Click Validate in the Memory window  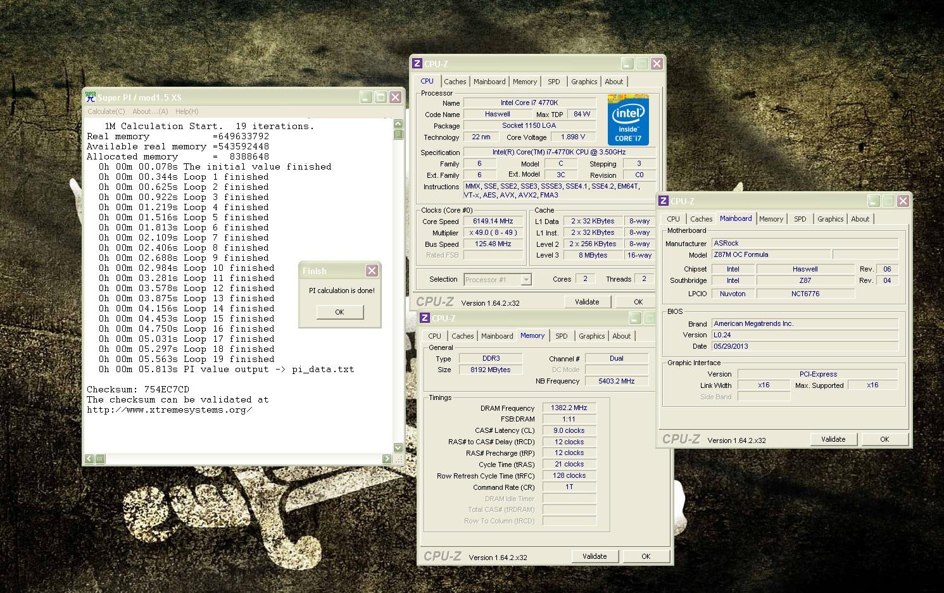point(595,556)
